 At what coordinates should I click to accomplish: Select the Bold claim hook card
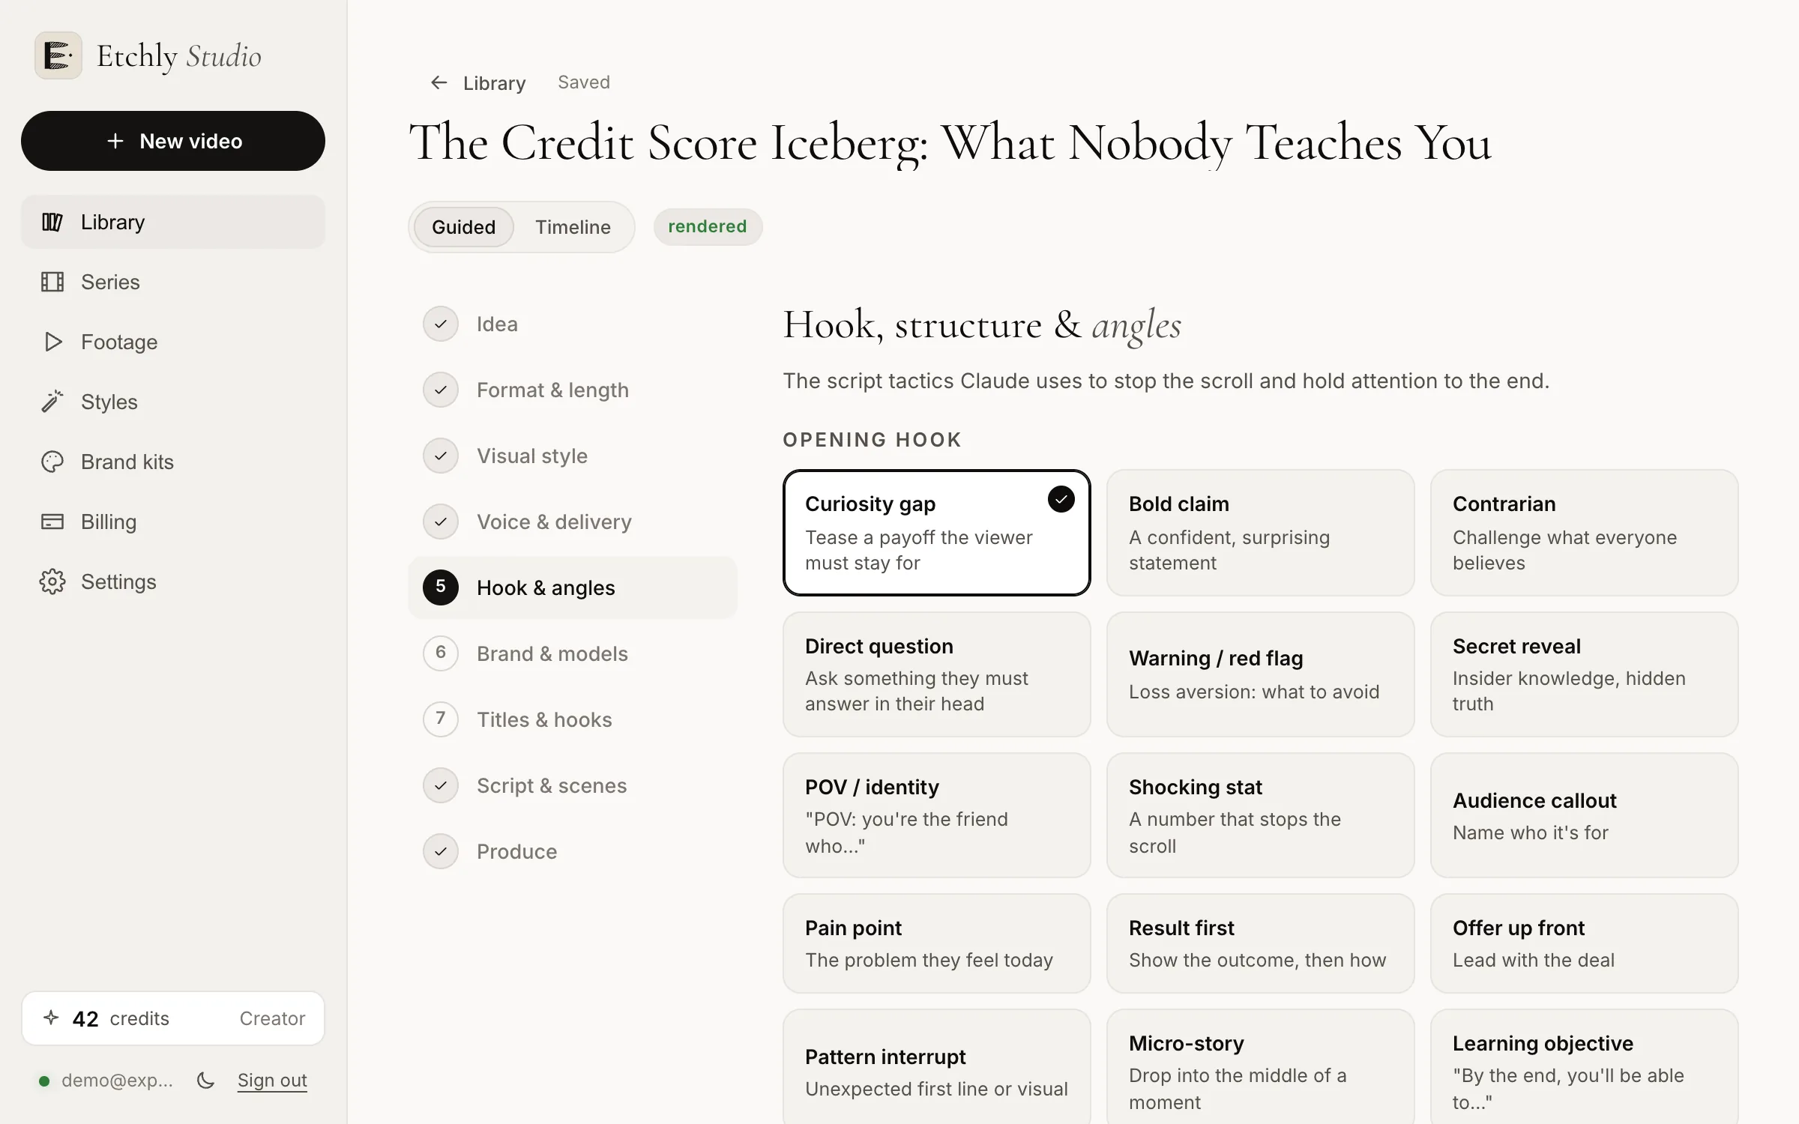tap(1260, 533)
